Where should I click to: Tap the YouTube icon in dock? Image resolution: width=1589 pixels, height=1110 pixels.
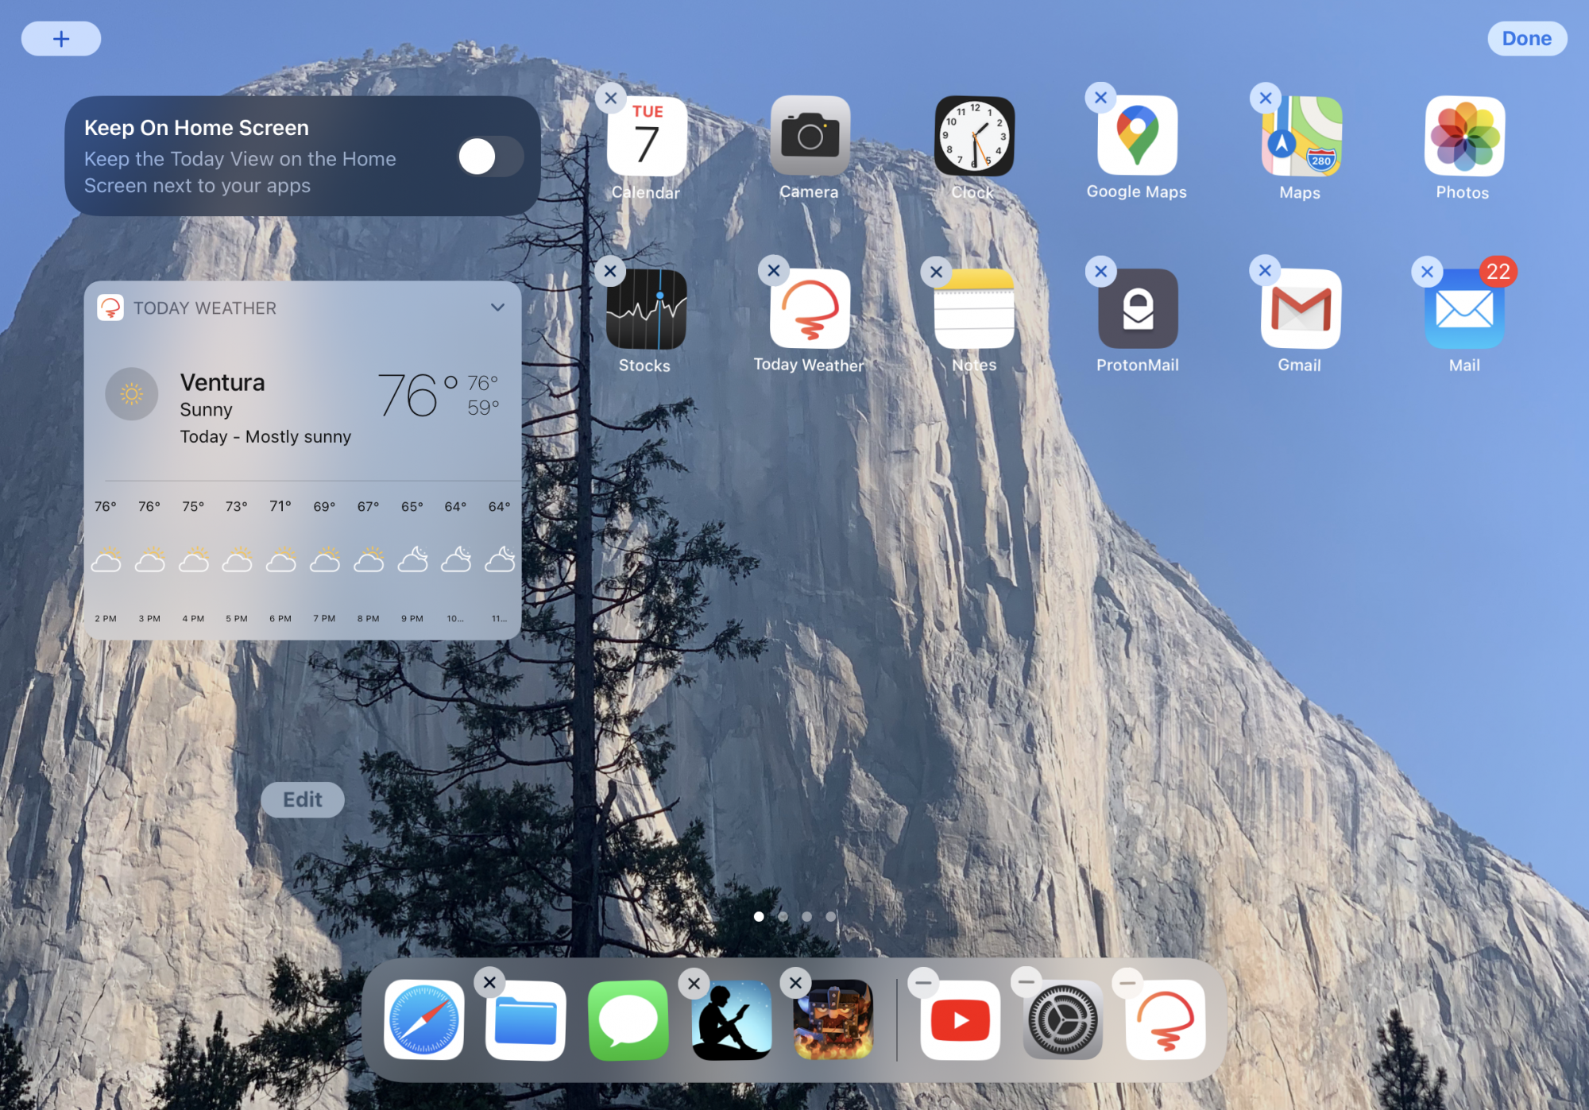(961, 1020)
